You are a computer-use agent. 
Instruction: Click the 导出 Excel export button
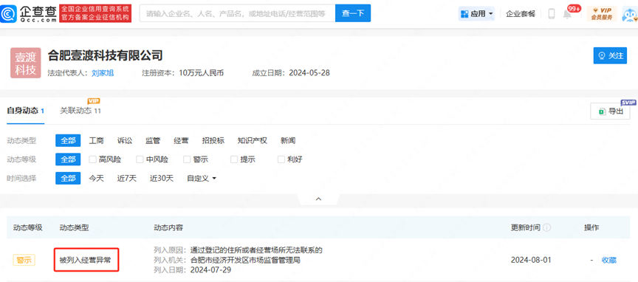coord(610,111)
